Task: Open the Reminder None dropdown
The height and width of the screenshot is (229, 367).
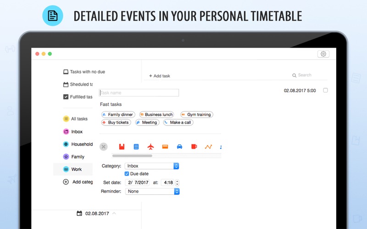Action: coord(152,191)
